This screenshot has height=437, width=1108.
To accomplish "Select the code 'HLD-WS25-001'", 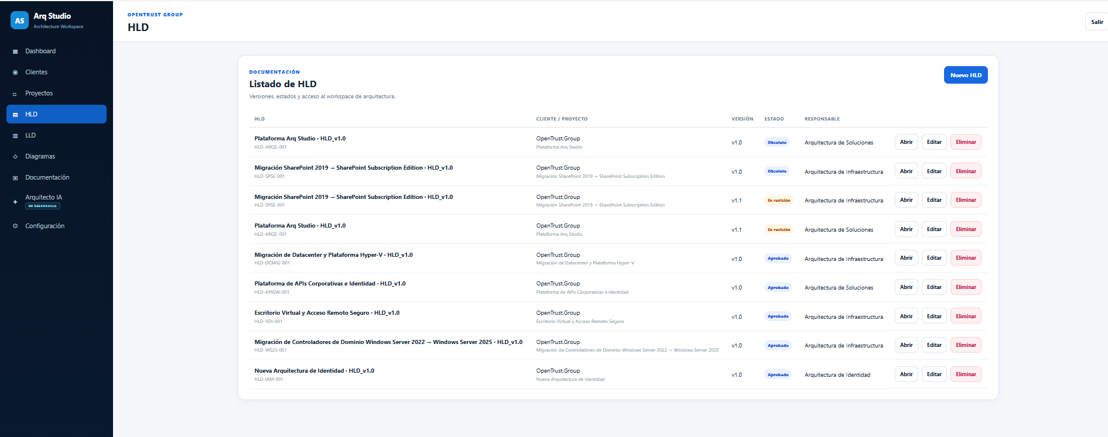I will [271, 350].
